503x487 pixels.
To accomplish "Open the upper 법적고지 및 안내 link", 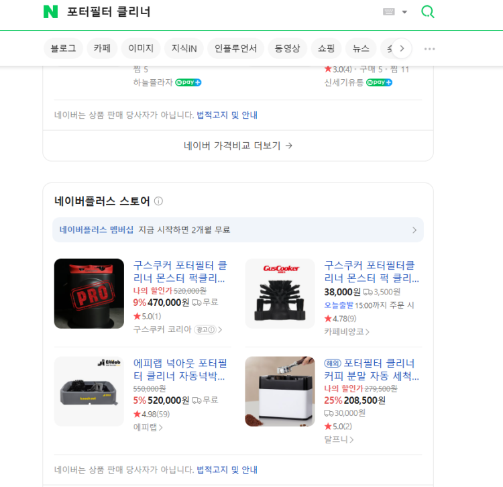I will tap(227, 115).
